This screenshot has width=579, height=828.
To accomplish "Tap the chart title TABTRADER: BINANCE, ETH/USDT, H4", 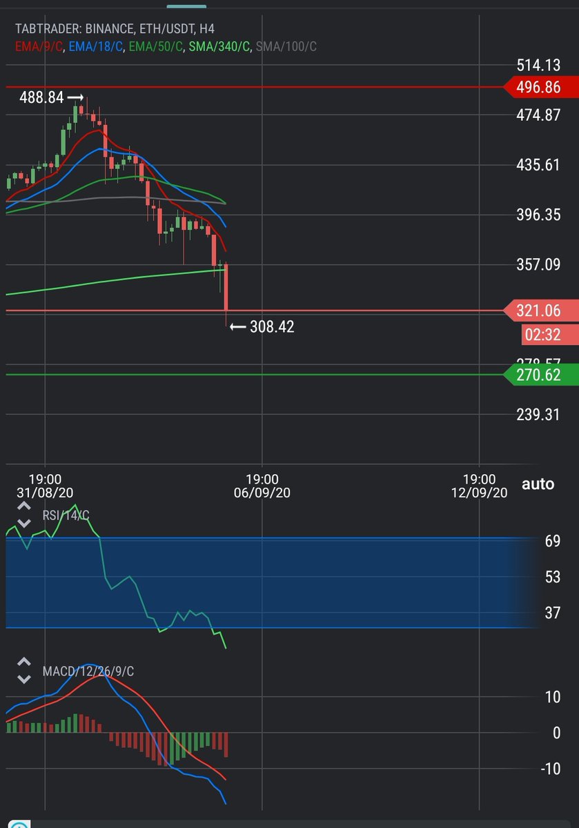I will click(115, 29).
